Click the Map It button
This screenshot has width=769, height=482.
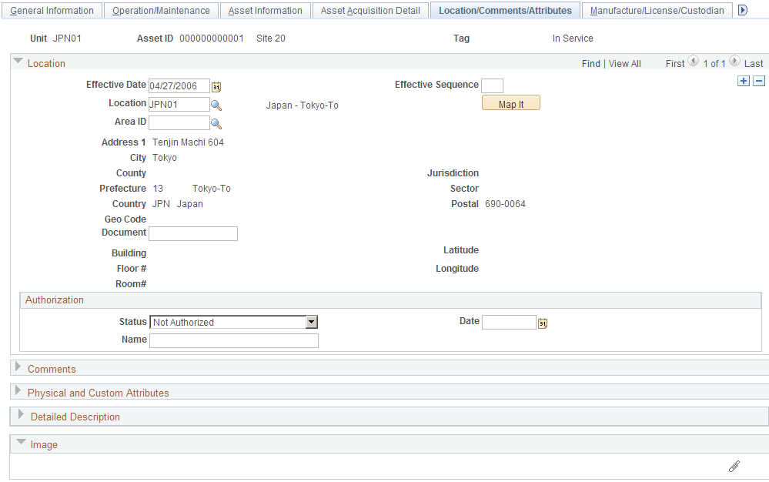511,103
